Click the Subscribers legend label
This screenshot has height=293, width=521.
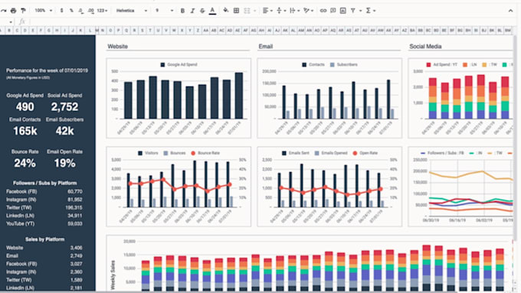click(347, 65)
